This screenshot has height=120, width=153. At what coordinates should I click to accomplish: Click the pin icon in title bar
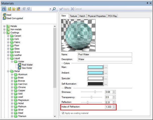pyautogui.click(x=147, y=3)
